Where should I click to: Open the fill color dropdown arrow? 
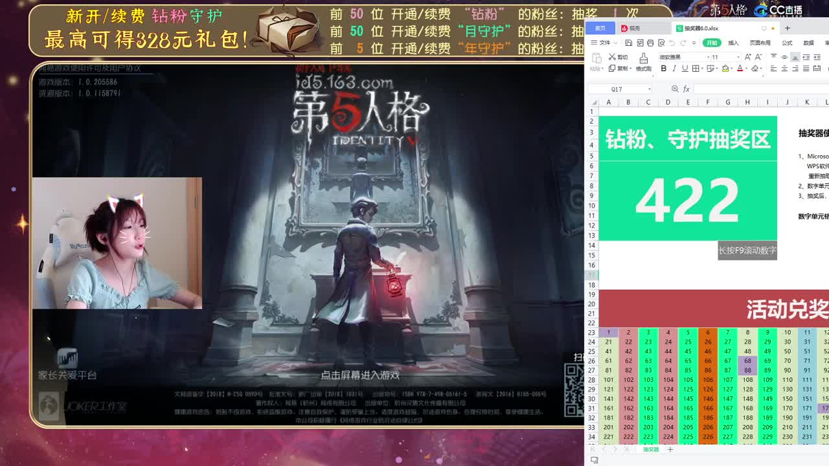tap(732, 69)
